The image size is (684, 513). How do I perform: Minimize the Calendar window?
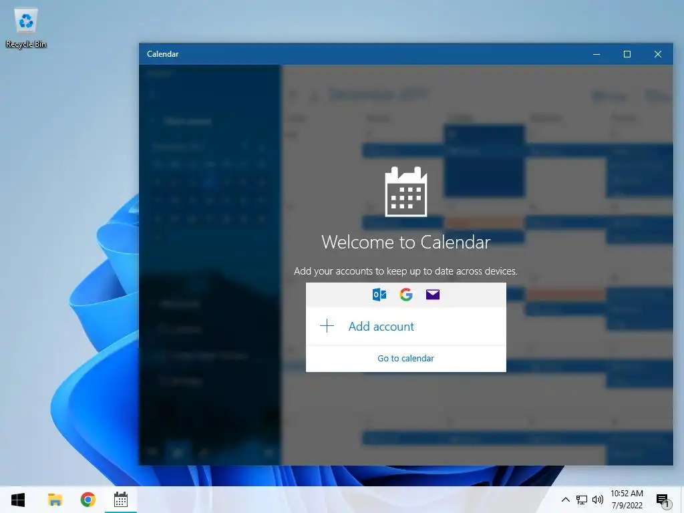(596, 54)
